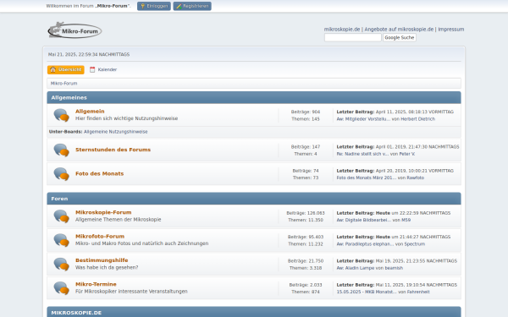Image resolution: width=508 pixels, height=317 pixels.
Task: Open the Mikro-Termine board
Action: 96,284
